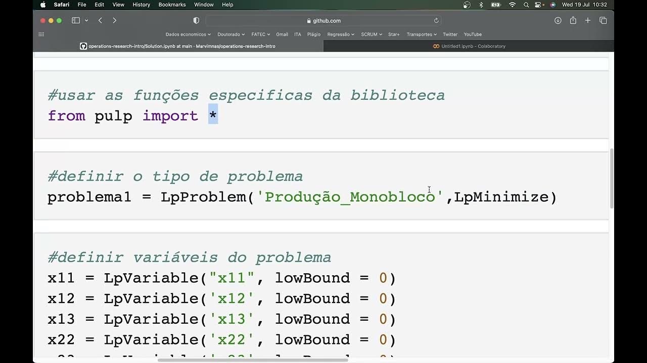Open the View menu
This screenshot has width=647, height=363.
coord(118,5)
